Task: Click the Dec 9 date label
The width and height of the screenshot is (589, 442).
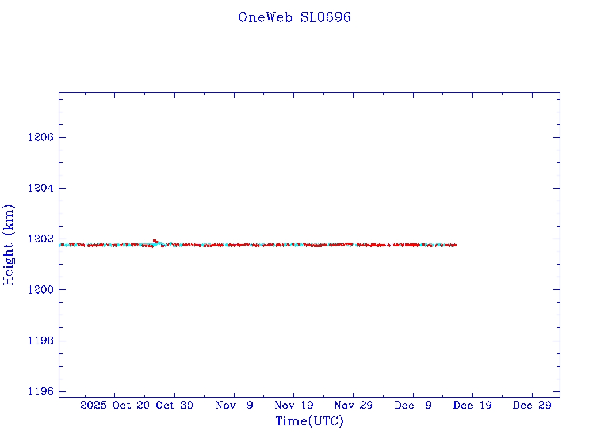Action: (x=413, y=405)
